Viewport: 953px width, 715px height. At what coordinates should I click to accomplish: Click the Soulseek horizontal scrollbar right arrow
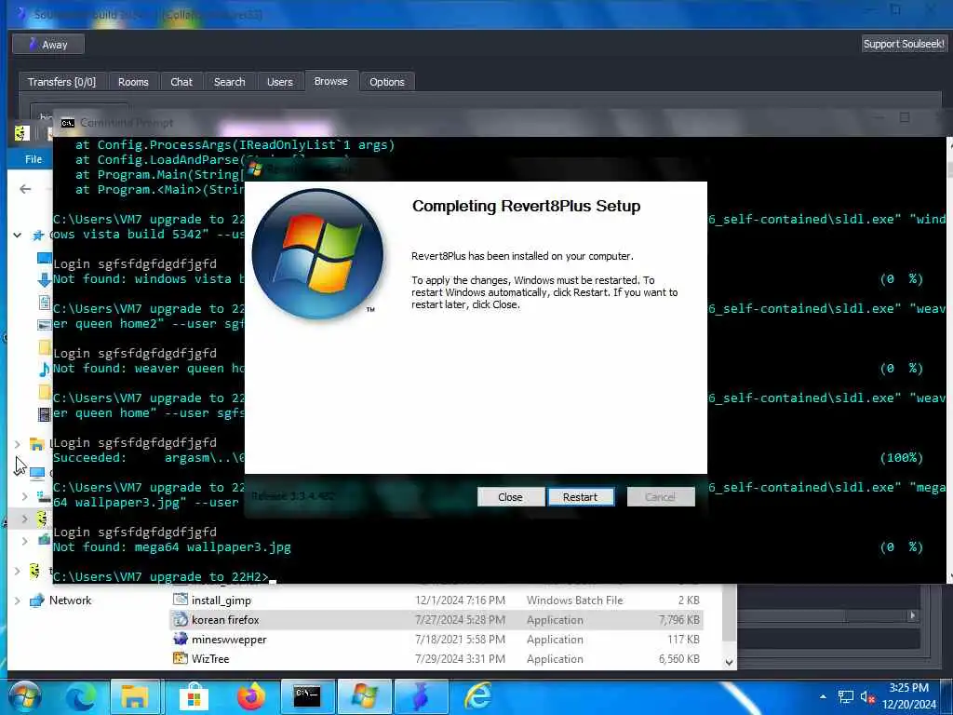click(912, 616)
